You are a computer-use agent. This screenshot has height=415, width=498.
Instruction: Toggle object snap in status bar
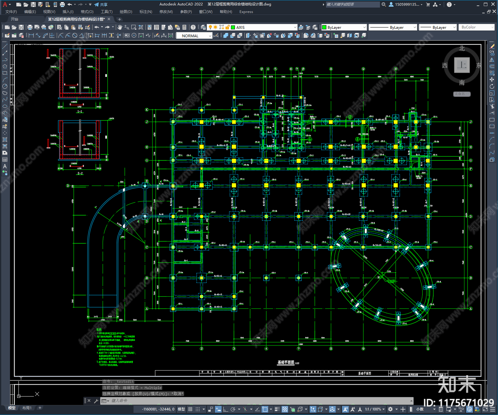[265, 409]
